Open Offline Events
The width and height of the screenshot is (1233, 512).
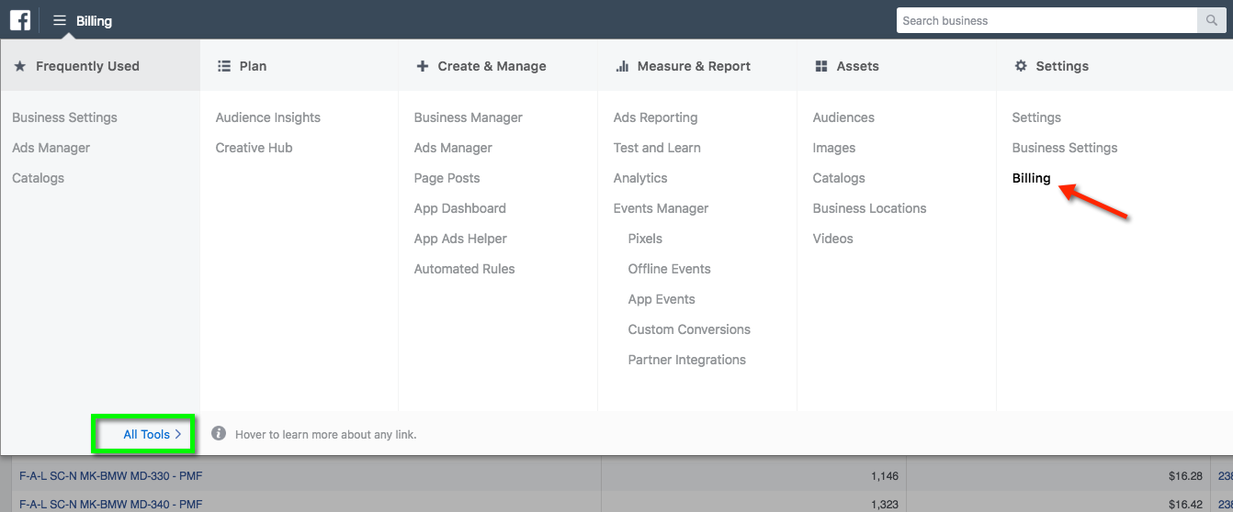click(x=669, y=269)
